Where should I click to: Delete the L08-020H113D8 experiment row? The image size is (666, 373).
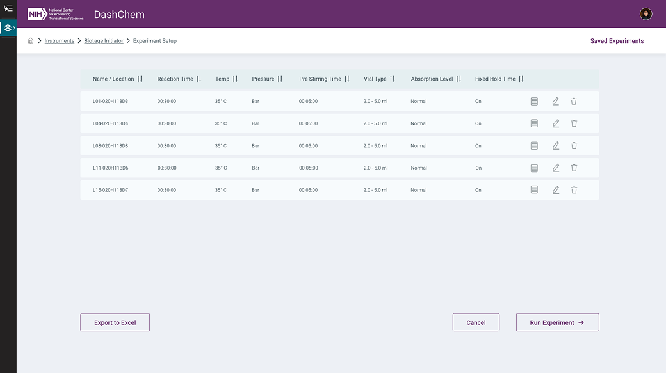574,146
